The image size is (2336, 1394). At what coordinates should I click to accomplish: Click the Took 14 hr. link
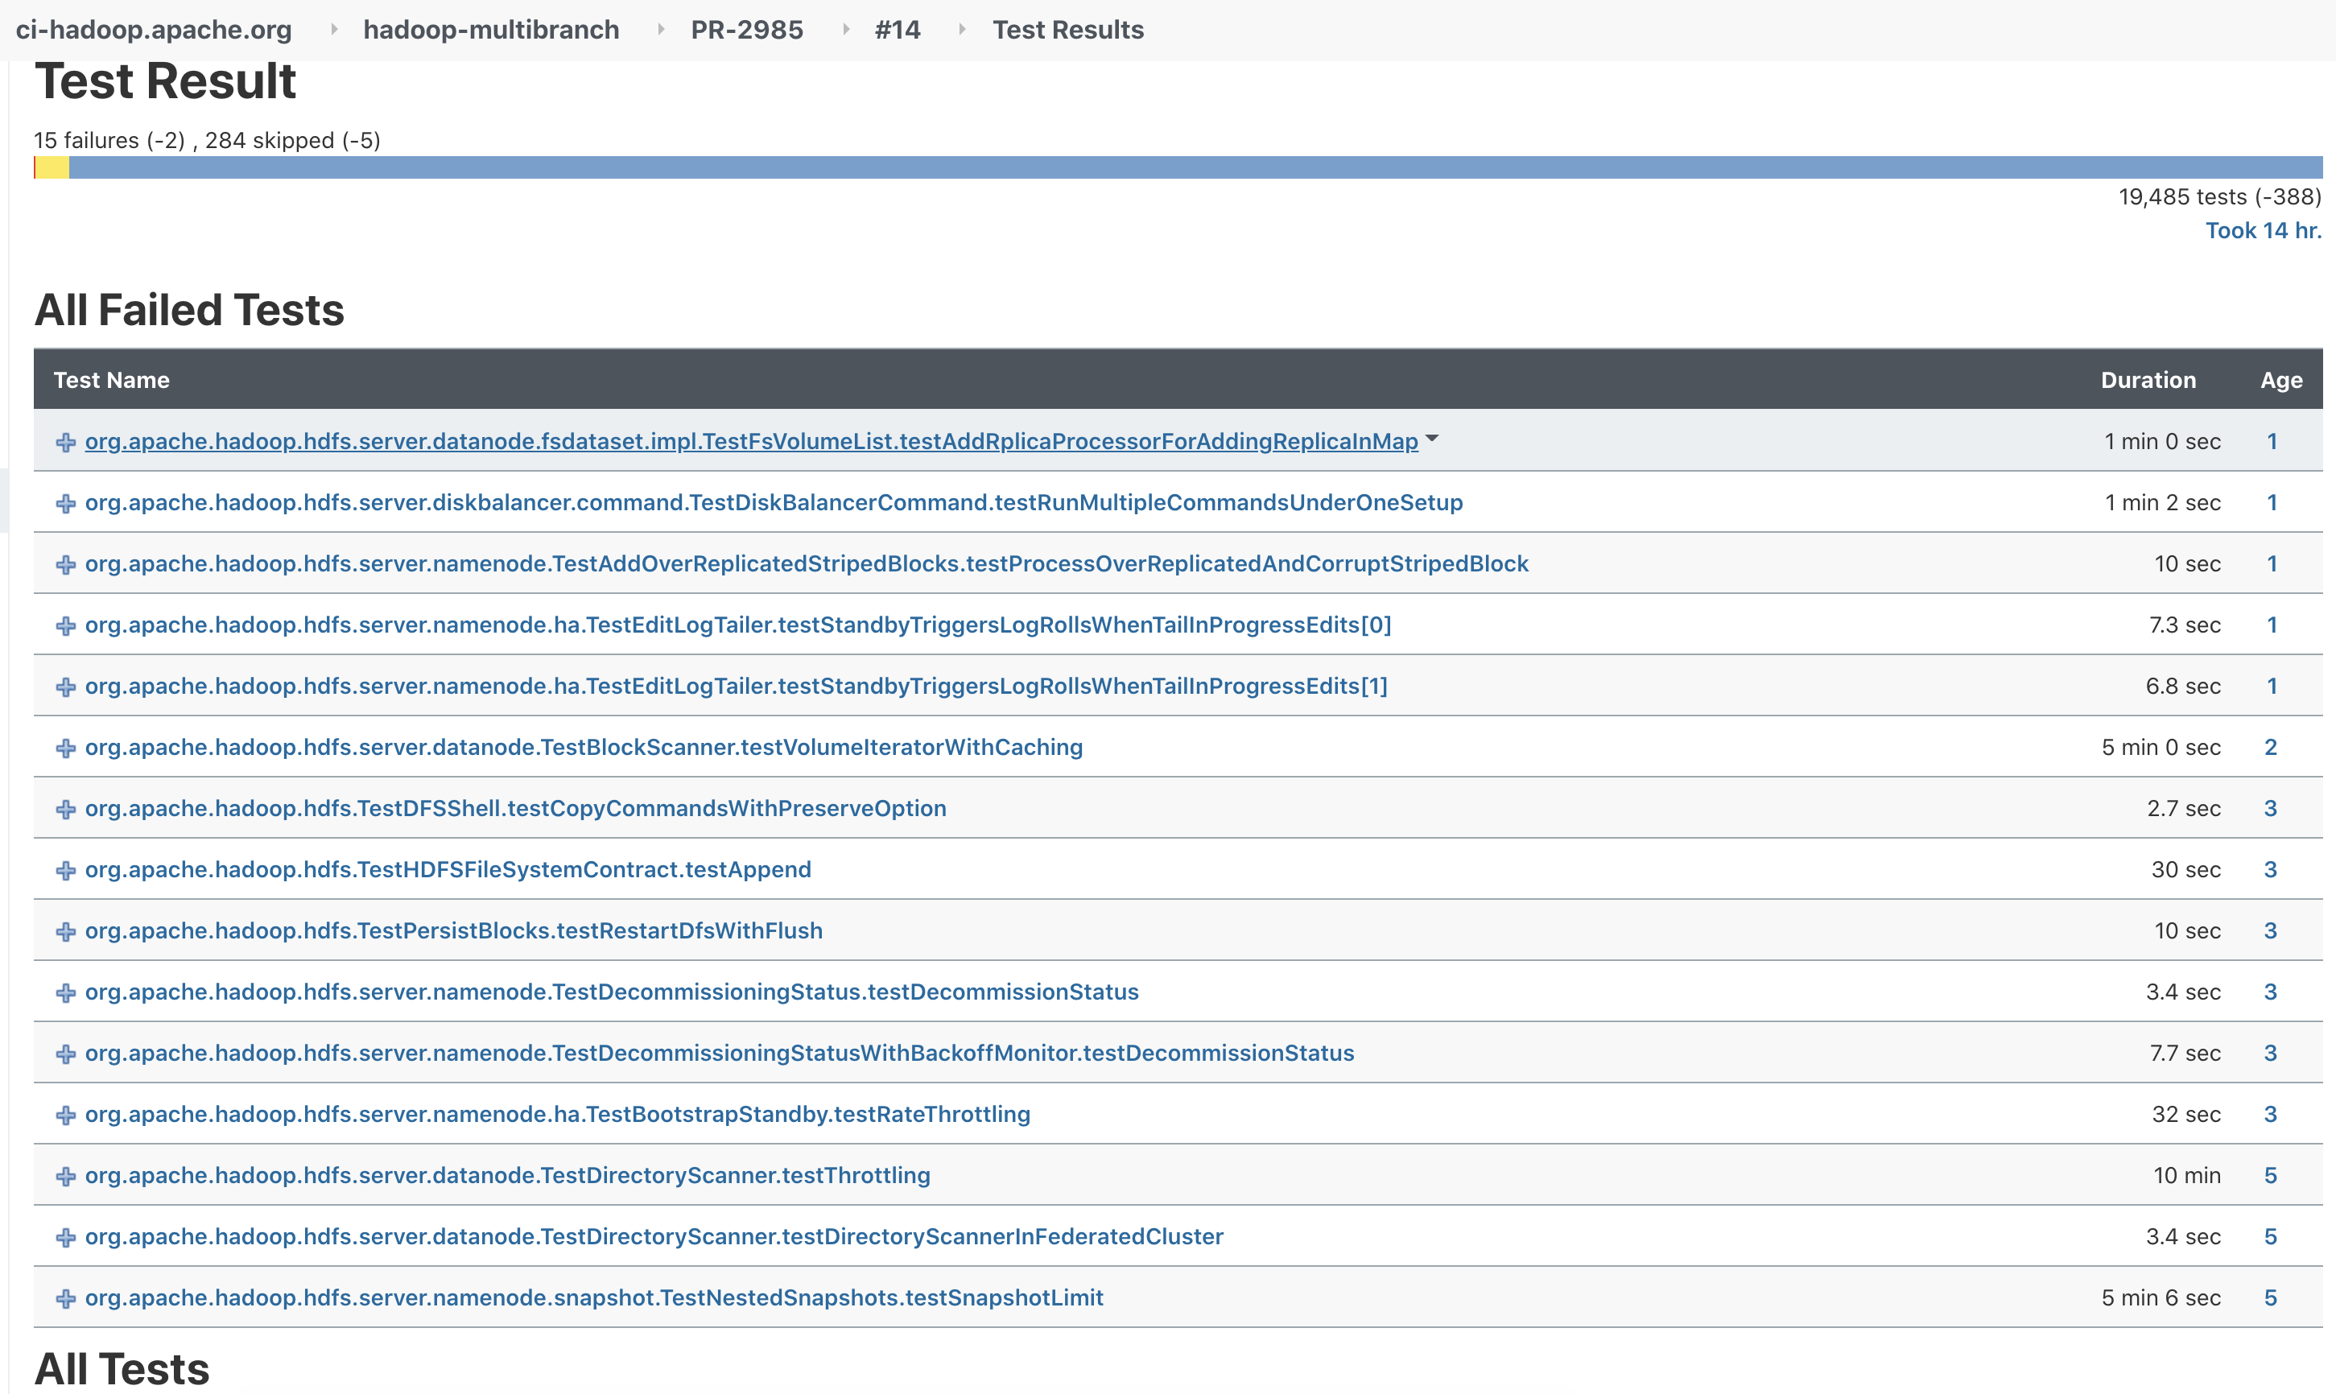point(2262,231)
